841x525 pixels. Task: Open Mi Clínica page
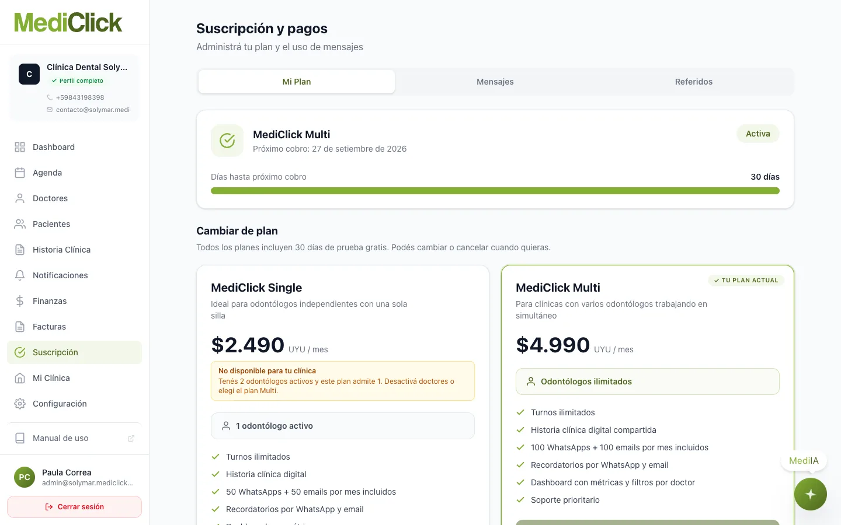point(75,378)
